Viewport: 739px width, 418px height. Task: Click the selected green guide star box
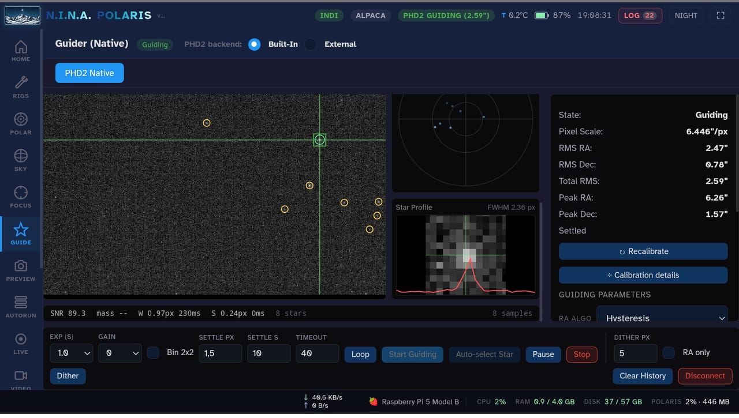320,140
